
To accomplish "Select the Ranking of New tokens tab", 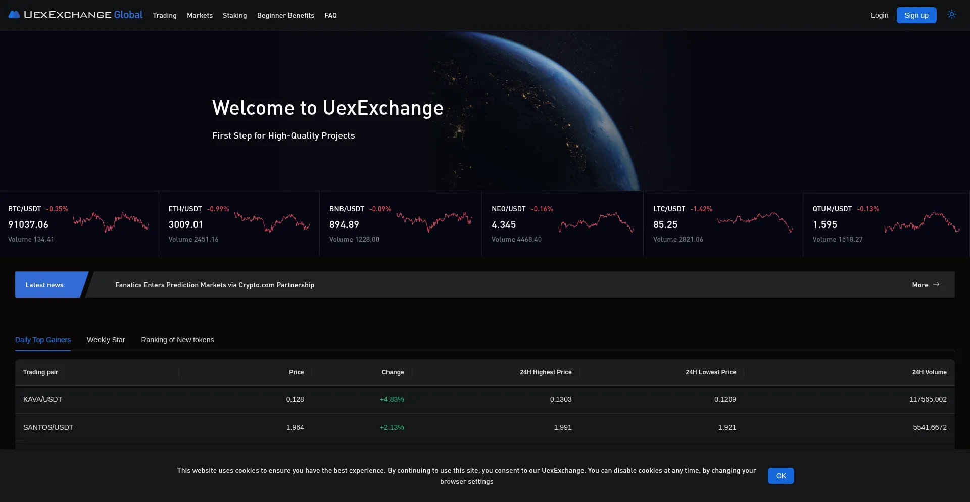I will pos(177,340).
